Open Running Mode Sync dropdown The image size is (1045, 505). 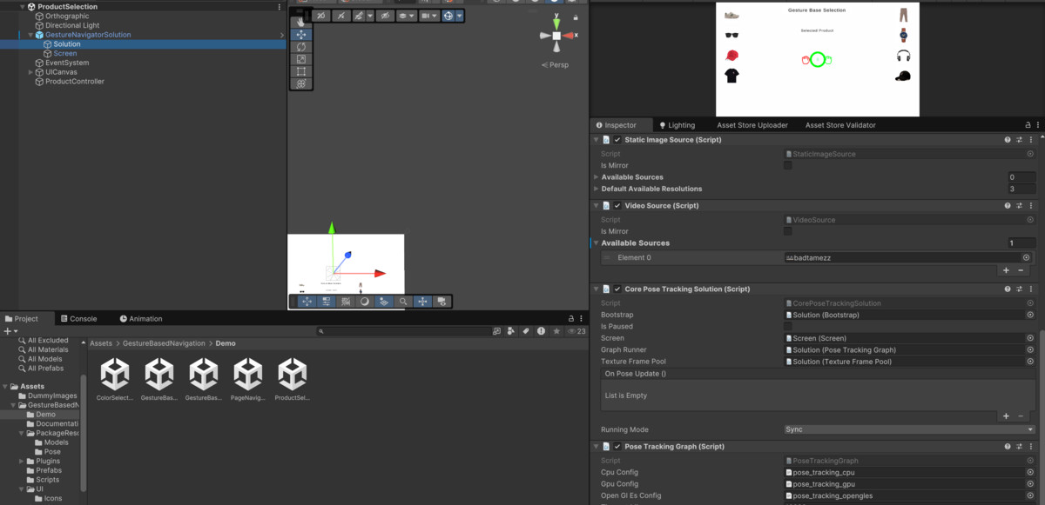pyautogui.click(x=909, y=429)
